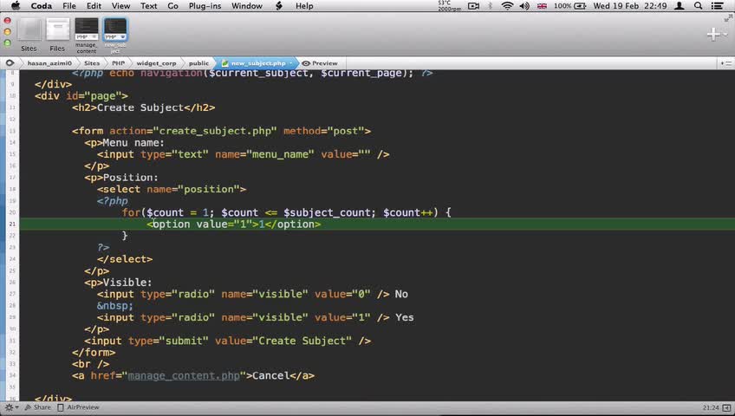This screenshot has height=416, width=735.
Task: Open the volume menu bar icon
Action: click(524, 6)
